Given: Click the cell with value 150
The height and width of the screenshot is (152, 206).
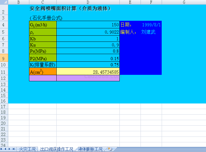Looking at the screenshot, I should 88,25.
